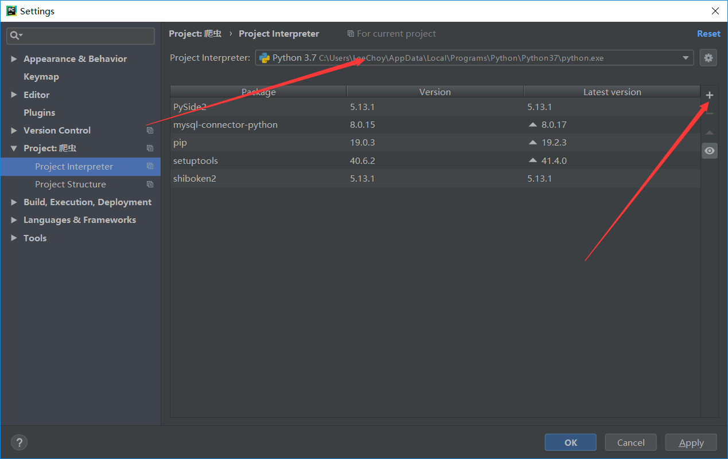Expand the Editor section

(14, 95)
